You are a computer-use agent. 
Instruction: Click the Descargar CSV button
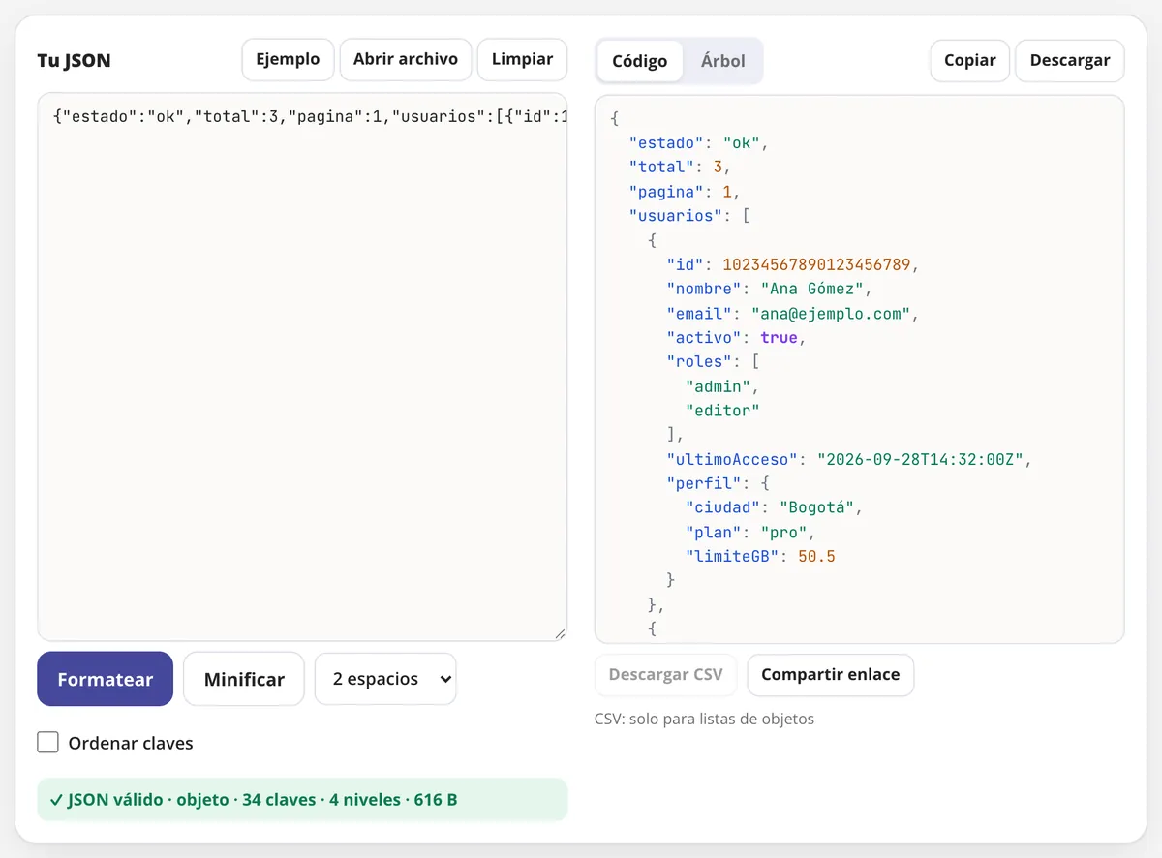(666, 675)
